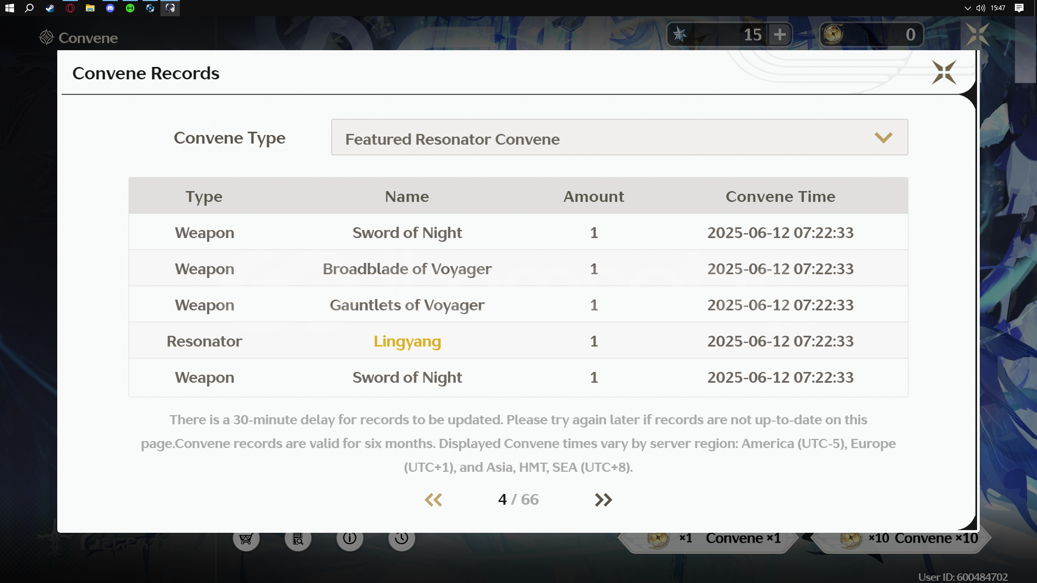Click Broadblade of Voyager's Weapon type cell
Screen dimensions: 1037x583
coord(204,269)
